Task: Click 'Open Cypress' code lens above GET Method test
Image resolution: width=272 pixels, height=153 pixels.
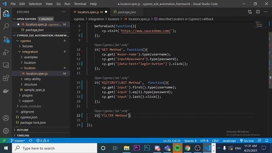Action: (x=103, y=45)
